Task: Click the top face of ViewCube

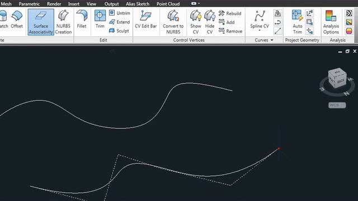Action: point(337,72)
